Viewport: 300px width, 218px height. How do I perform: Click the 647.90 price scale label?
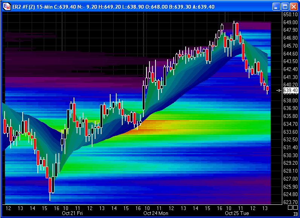pyautogui.click(x=291, y=30)
